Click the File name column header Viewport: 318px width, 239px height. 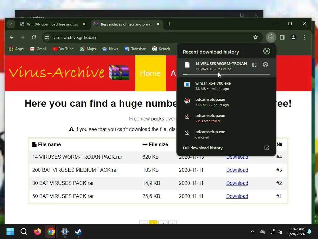[x=47, y=144]
